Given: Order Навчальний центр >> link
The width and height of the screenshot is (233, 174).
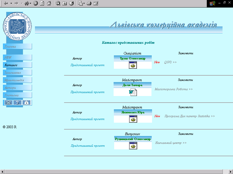Looking at the screenshot, I should pos(171,143).
